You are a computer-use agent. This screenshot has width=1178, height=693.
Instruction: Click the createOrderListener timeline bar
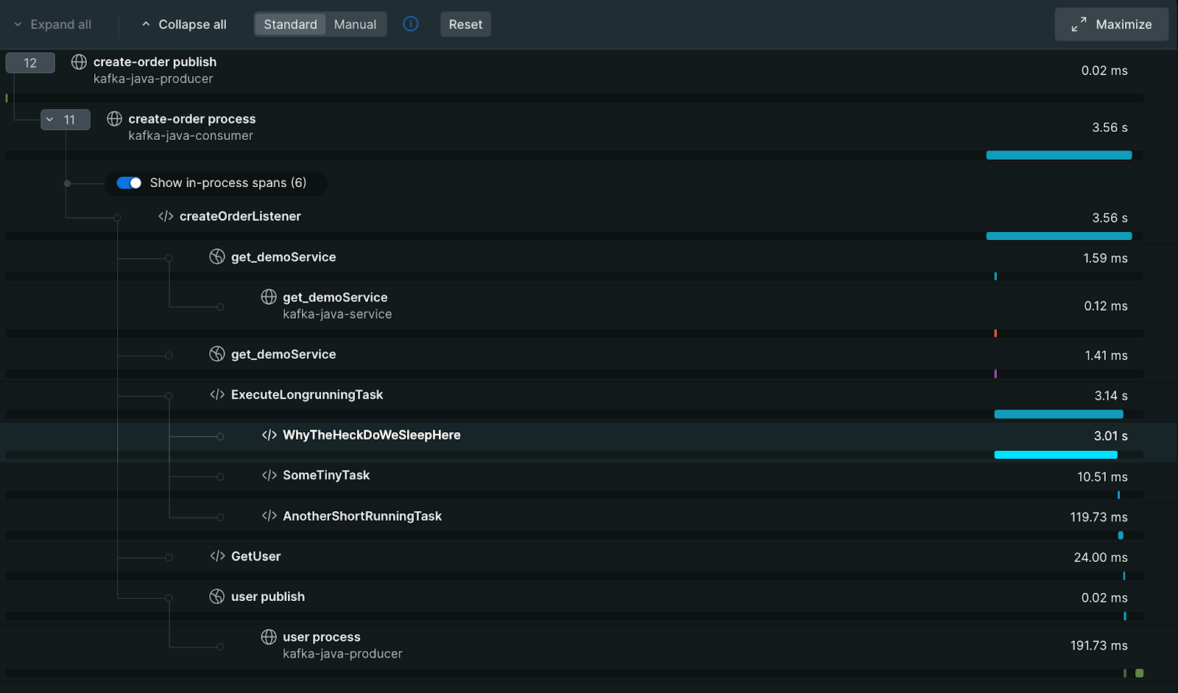pyautogui.click(x=1059, y=236)
